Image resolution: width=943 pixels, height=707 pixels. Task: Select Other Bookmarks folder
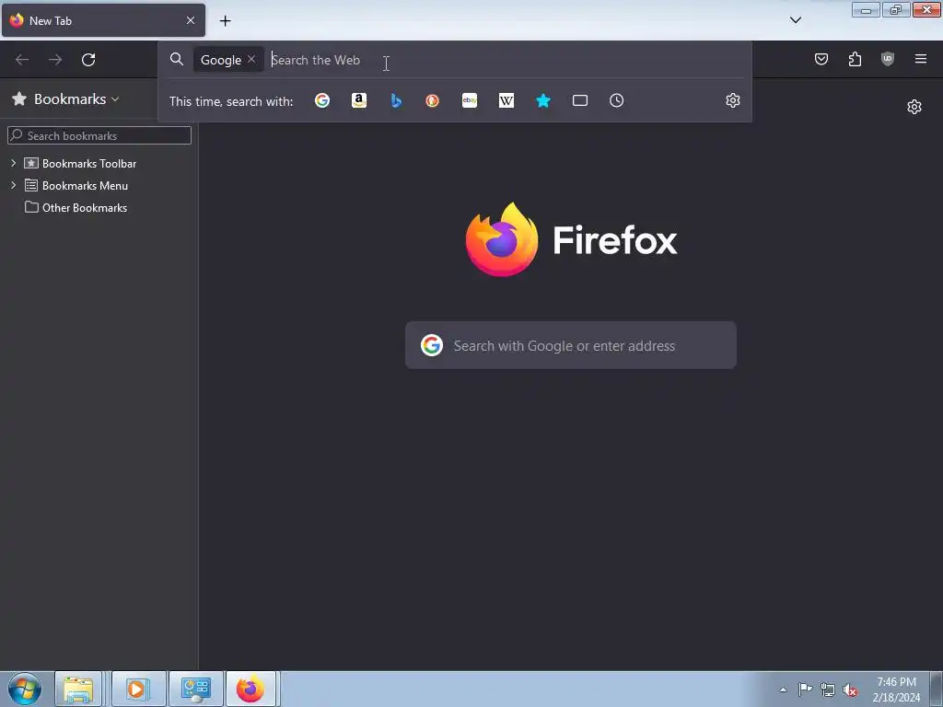pyautogui.click(x=84, y=208)
